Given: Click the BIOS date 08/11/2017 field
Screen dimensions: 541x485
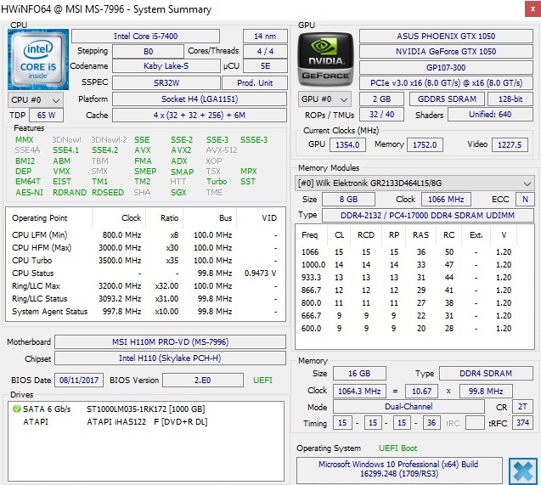Looking at the screenshot, I should [79, 381].
